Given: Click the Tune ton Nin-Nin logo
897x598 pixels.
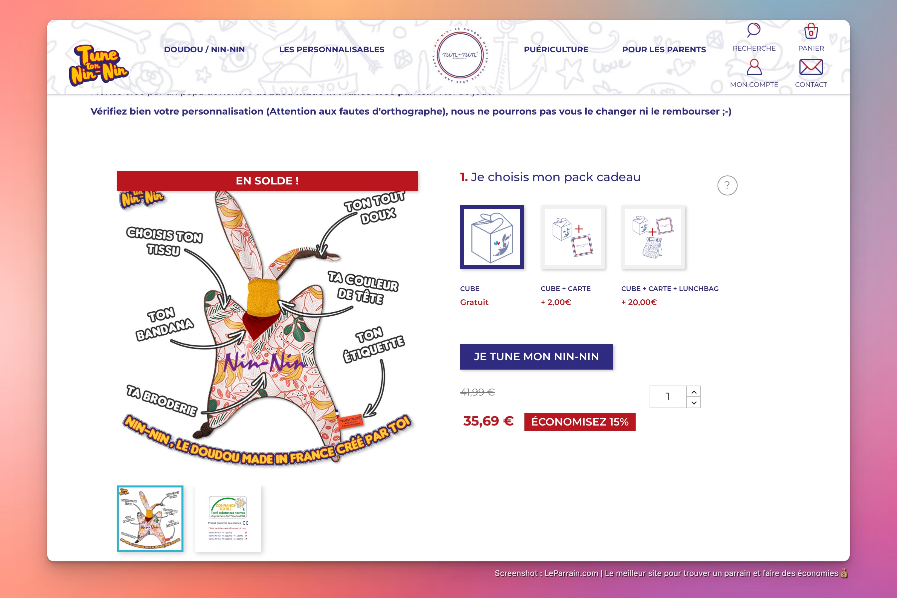Looking at the screenshot, I should tap(99, 65).
